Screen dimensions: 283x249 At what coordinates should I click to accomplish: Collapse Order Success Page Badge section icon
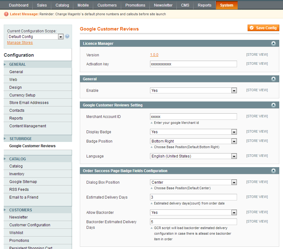pos(273,171)
